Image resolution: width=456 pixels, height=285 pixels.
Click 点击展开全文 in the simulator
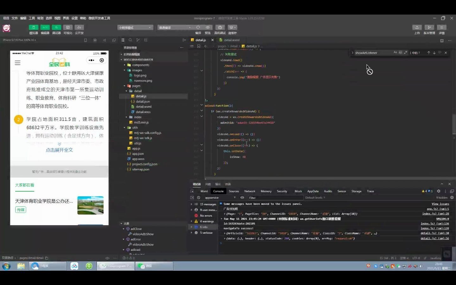[x=59, y=150]
